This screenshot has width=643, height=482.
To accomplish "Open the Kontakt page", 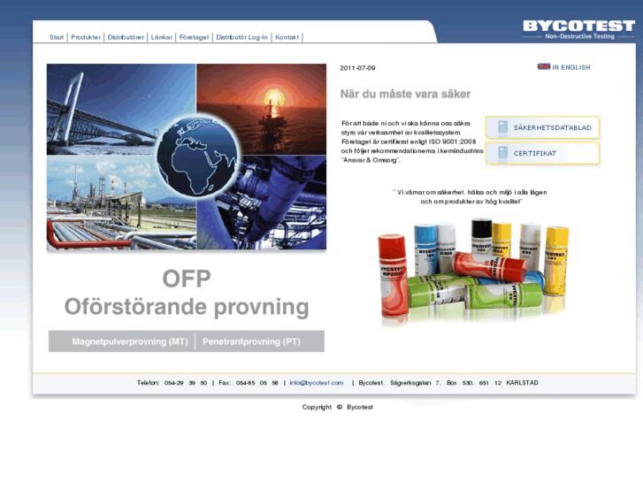I will (x=287, y=37).
